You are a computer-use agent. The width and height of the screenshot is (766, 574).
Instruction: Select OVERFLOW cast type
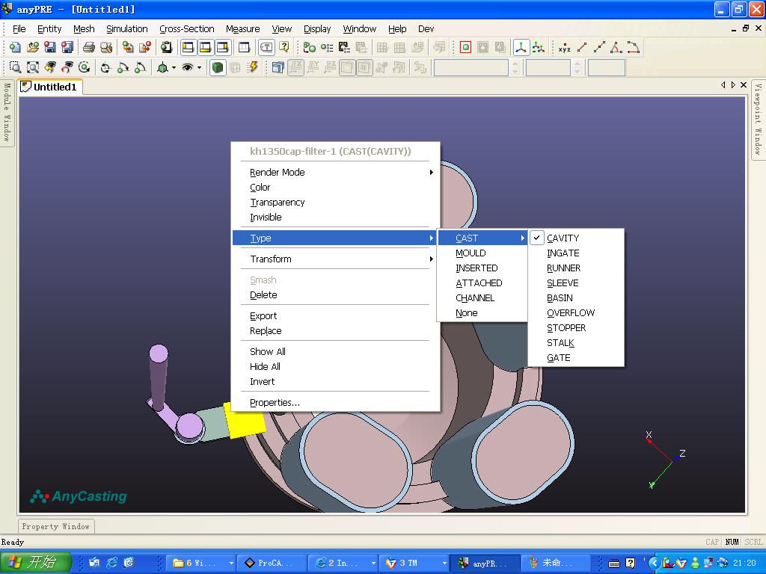click(575, 313)
